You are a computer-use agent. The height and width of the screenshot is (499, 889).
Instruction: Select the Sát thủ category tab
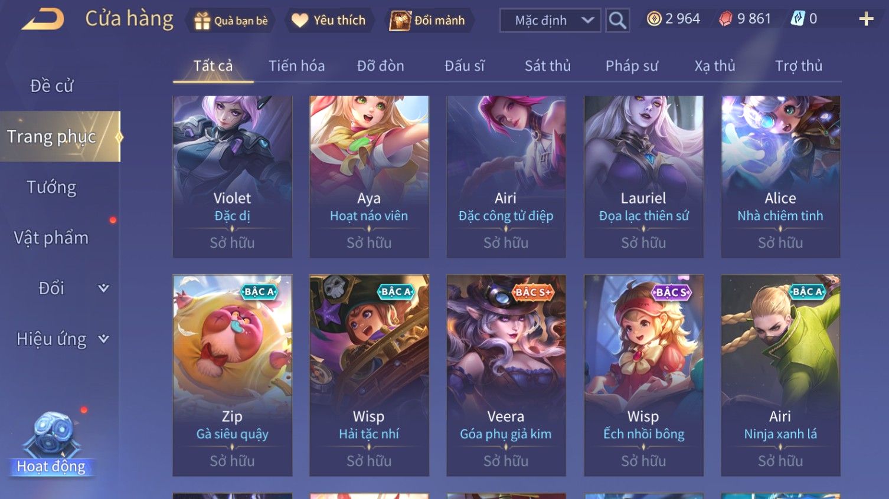(x=548, y=66)
